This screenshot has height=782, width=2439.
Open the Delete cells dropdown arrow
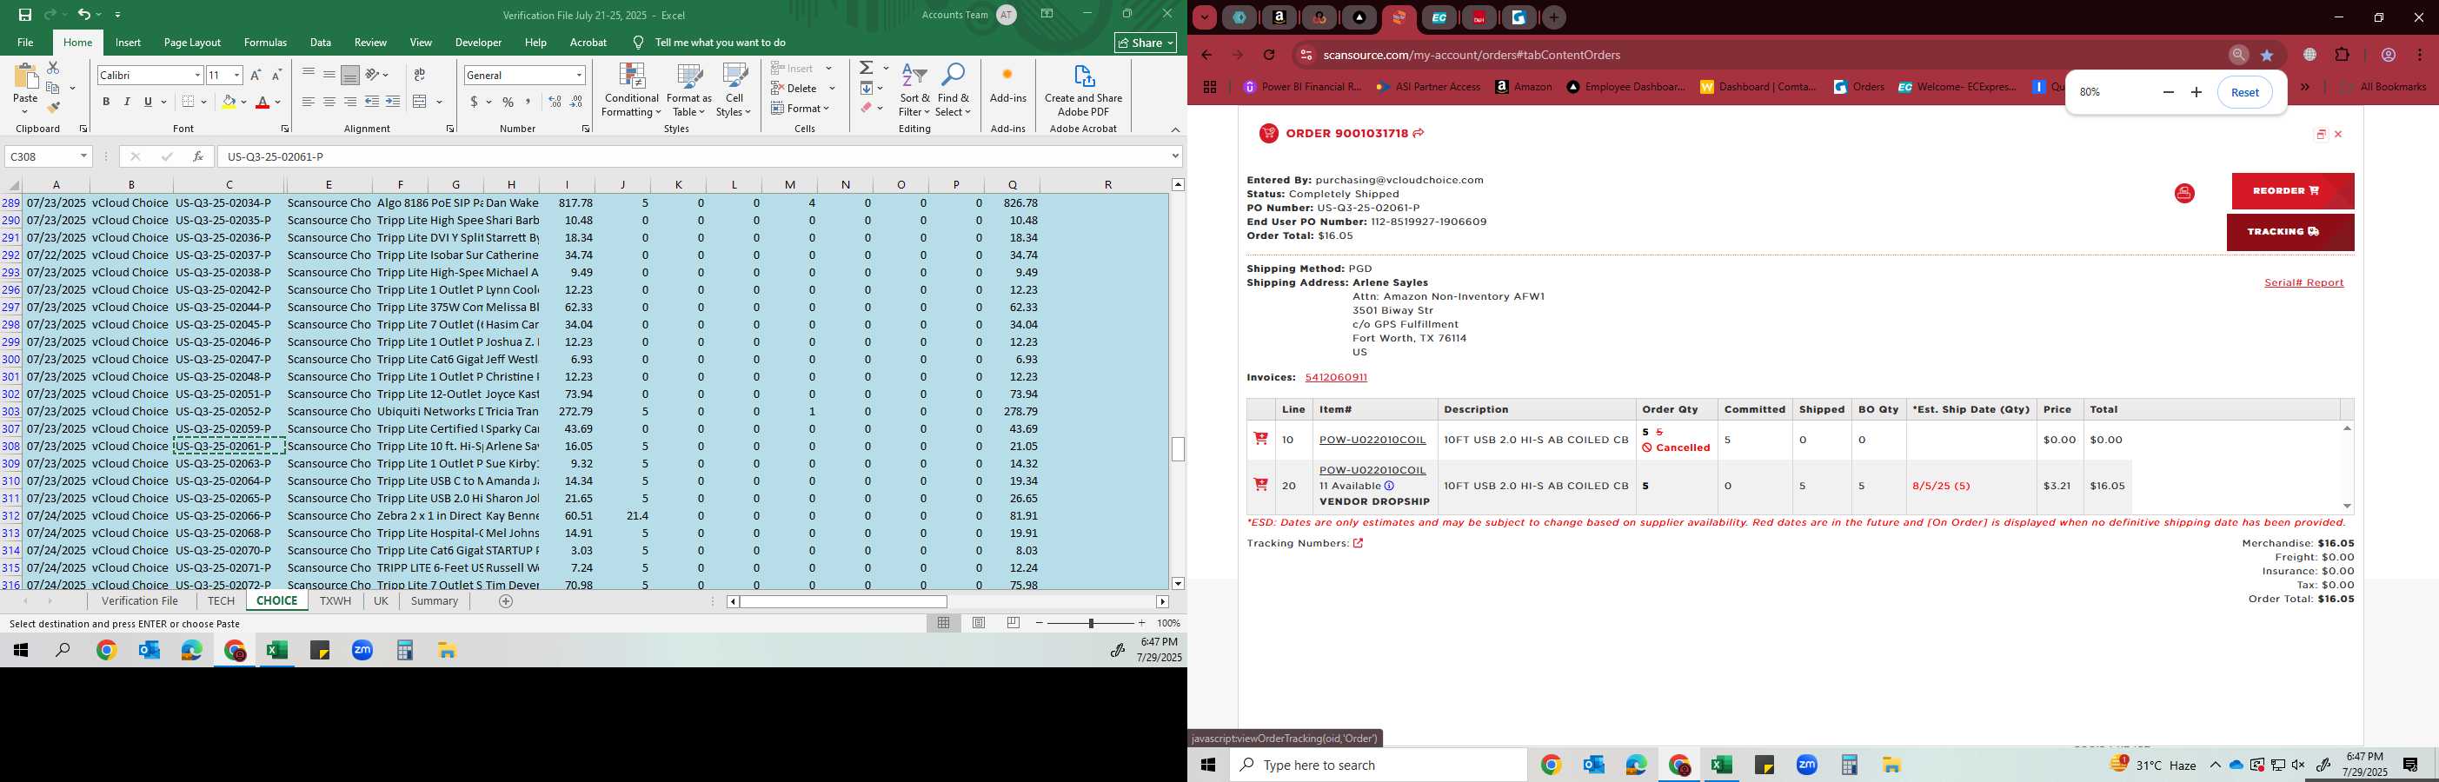click(x=832, y=88)
